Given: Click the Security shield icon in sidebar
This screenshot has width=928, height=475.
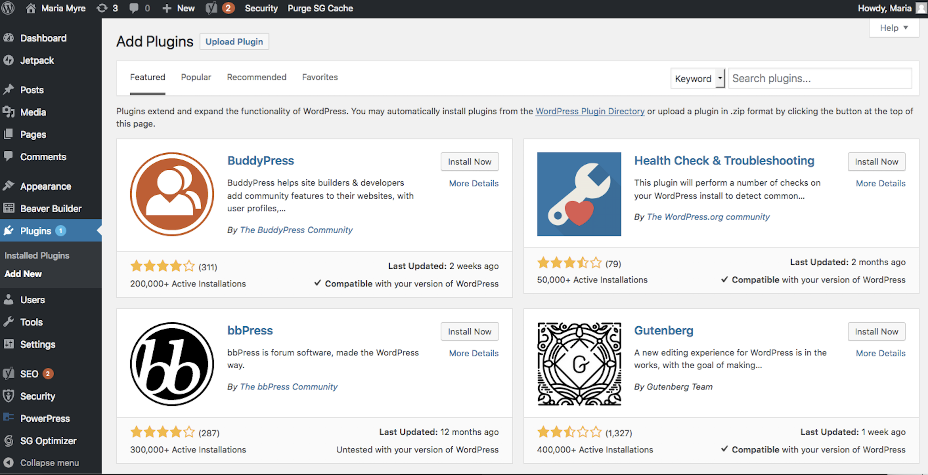Looking at the screenshot, I should click(9, 396).
